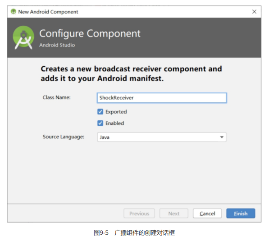Click the Android Studio subtitle text
This screenshot has width=264, height=237.
57,45
